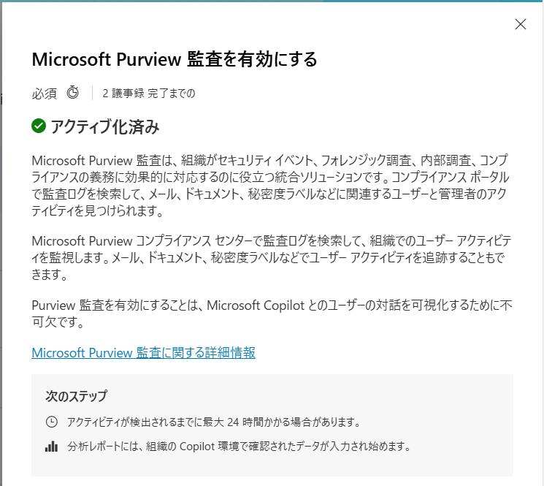
Task: Click the 次のステップ heading
Action: pos(77,396)
